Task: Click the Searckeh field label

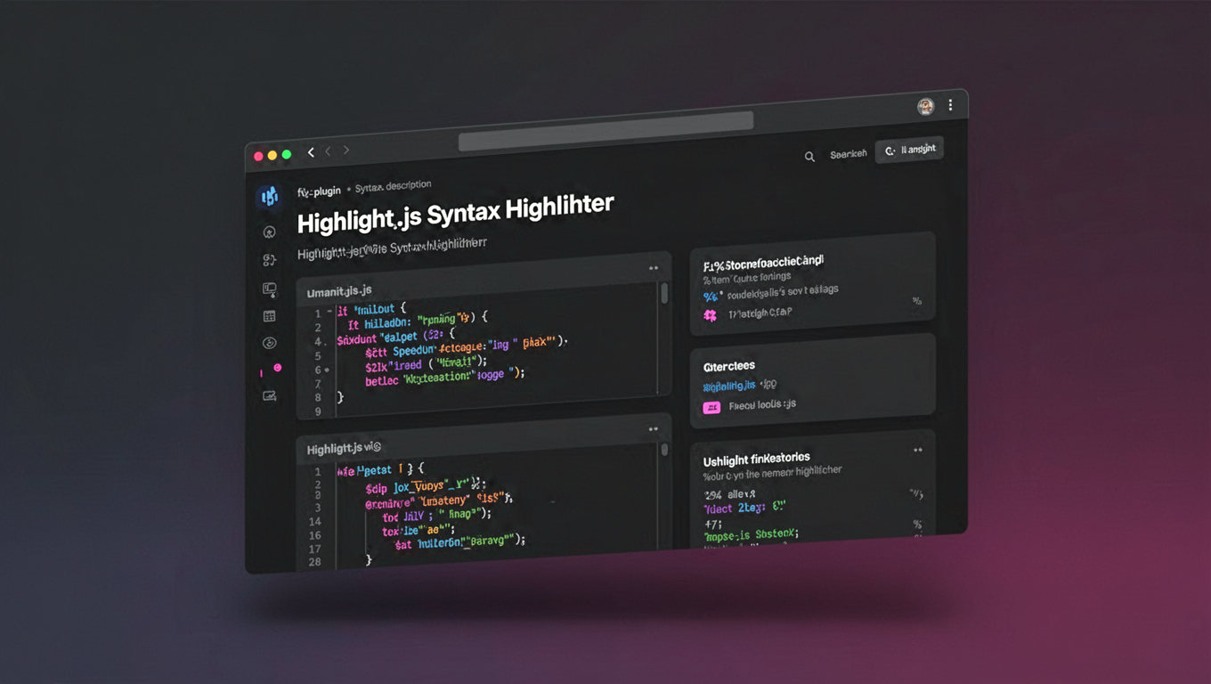Action: point(849,154)
